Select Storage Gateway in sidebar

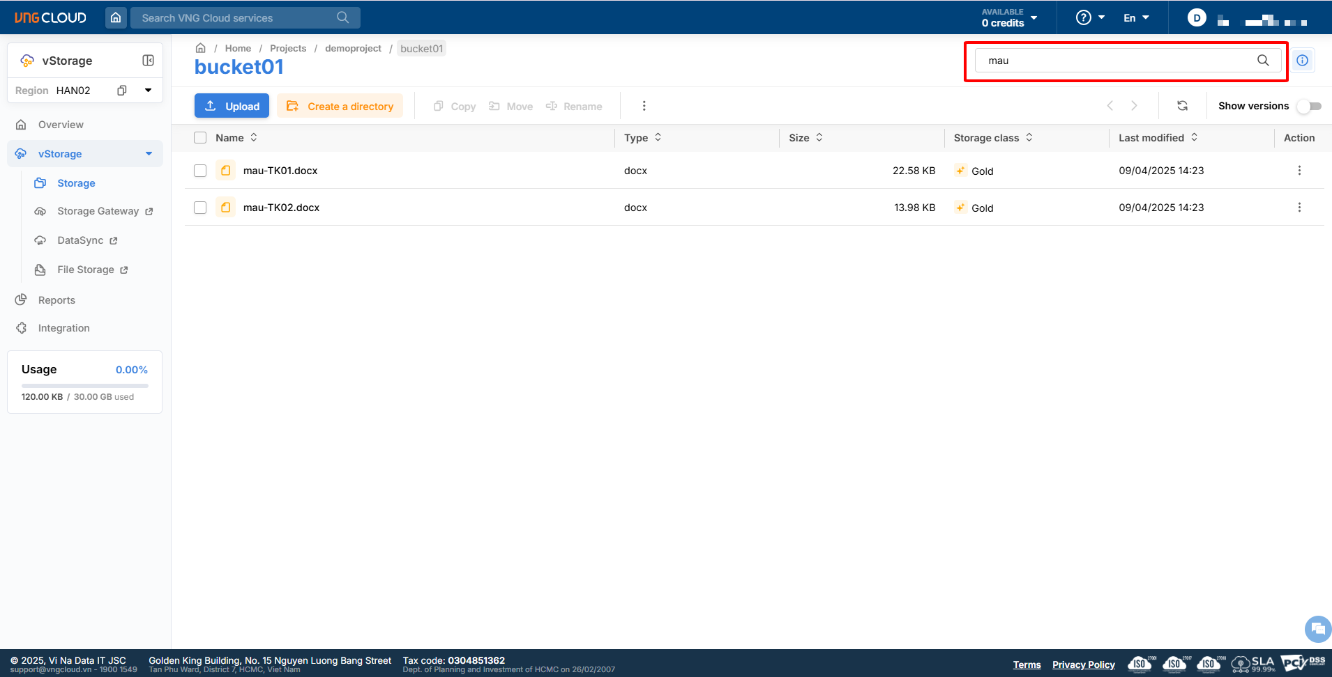click(98, 211)
